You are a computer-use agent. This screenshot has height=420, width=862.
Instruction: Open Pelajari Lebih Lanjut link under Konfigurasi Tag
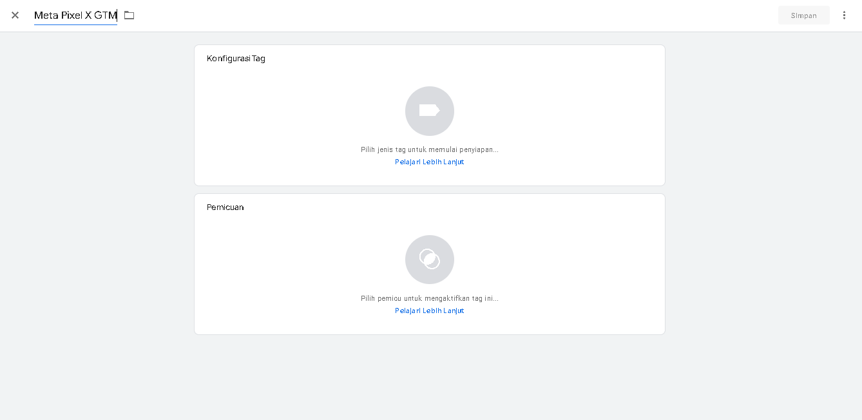pos(430,162)
